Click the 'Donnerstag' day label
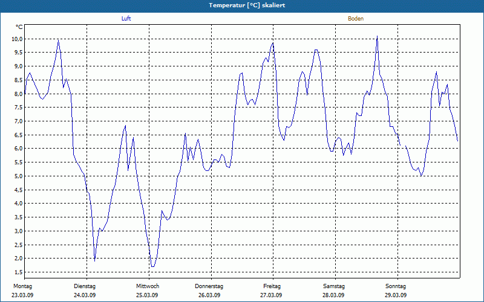Image resolution: width=484 pixels, height=302 pixels. [x=209, y=286]
